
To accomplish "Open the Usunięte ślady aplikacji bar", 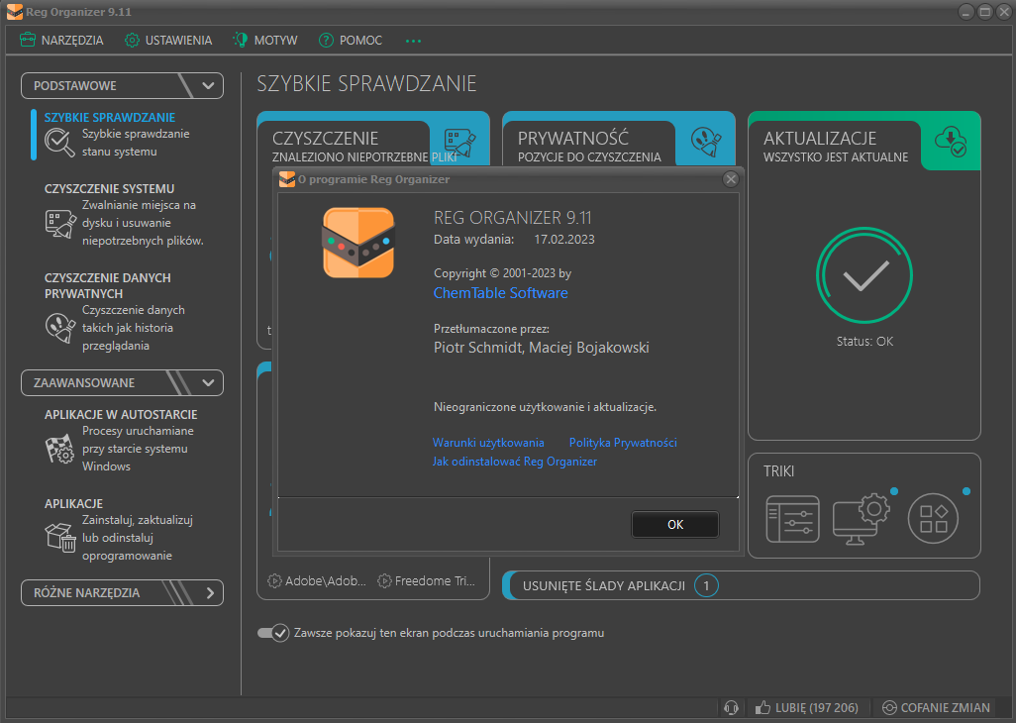I will pyautogui.click(x=742, y=585).
